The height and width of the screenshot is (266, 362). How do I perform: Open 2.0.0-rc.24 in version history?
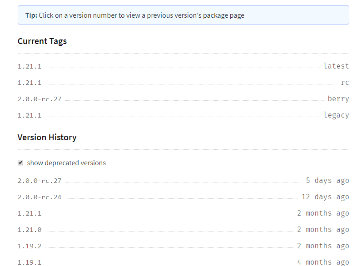[40, 197]
